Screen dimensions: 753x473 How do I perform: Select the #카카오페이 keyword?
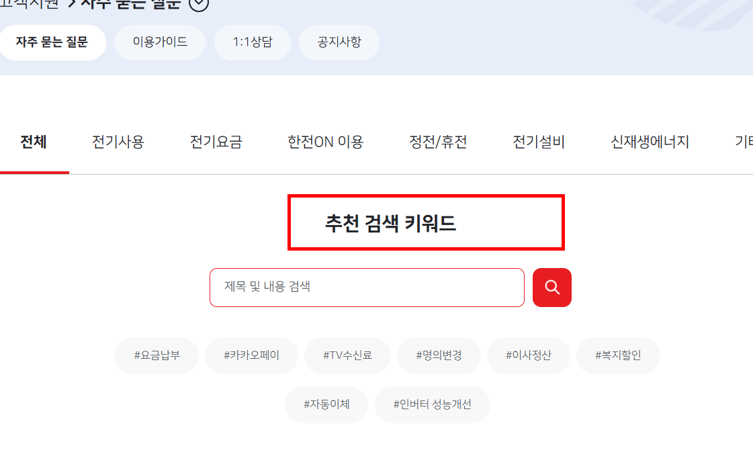251,355
